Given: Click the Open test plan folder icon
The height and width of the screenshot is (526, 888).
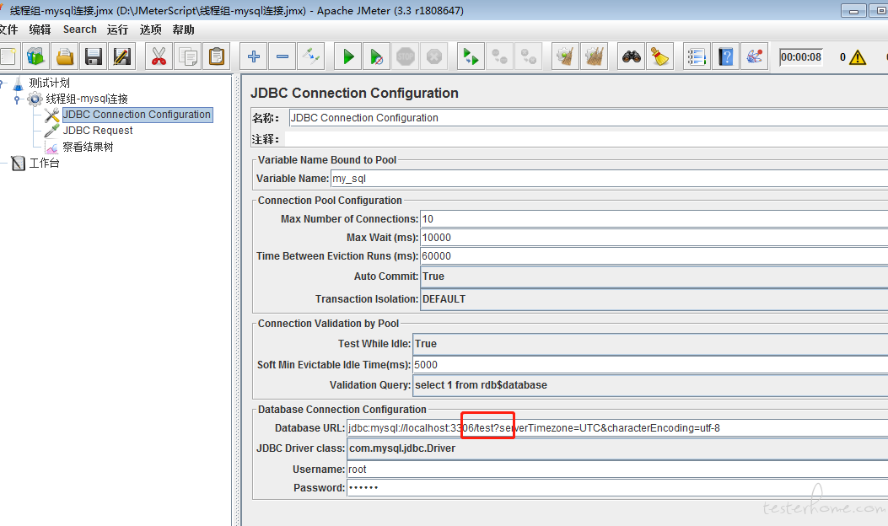Looking at the screenshot, I should coord(65,56).
